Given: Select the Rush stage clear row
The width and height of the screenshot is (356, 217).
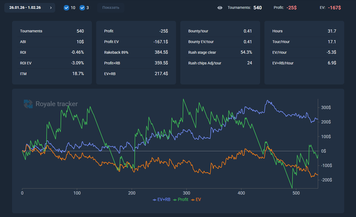Looking at the screenshot, I should 220,52.
